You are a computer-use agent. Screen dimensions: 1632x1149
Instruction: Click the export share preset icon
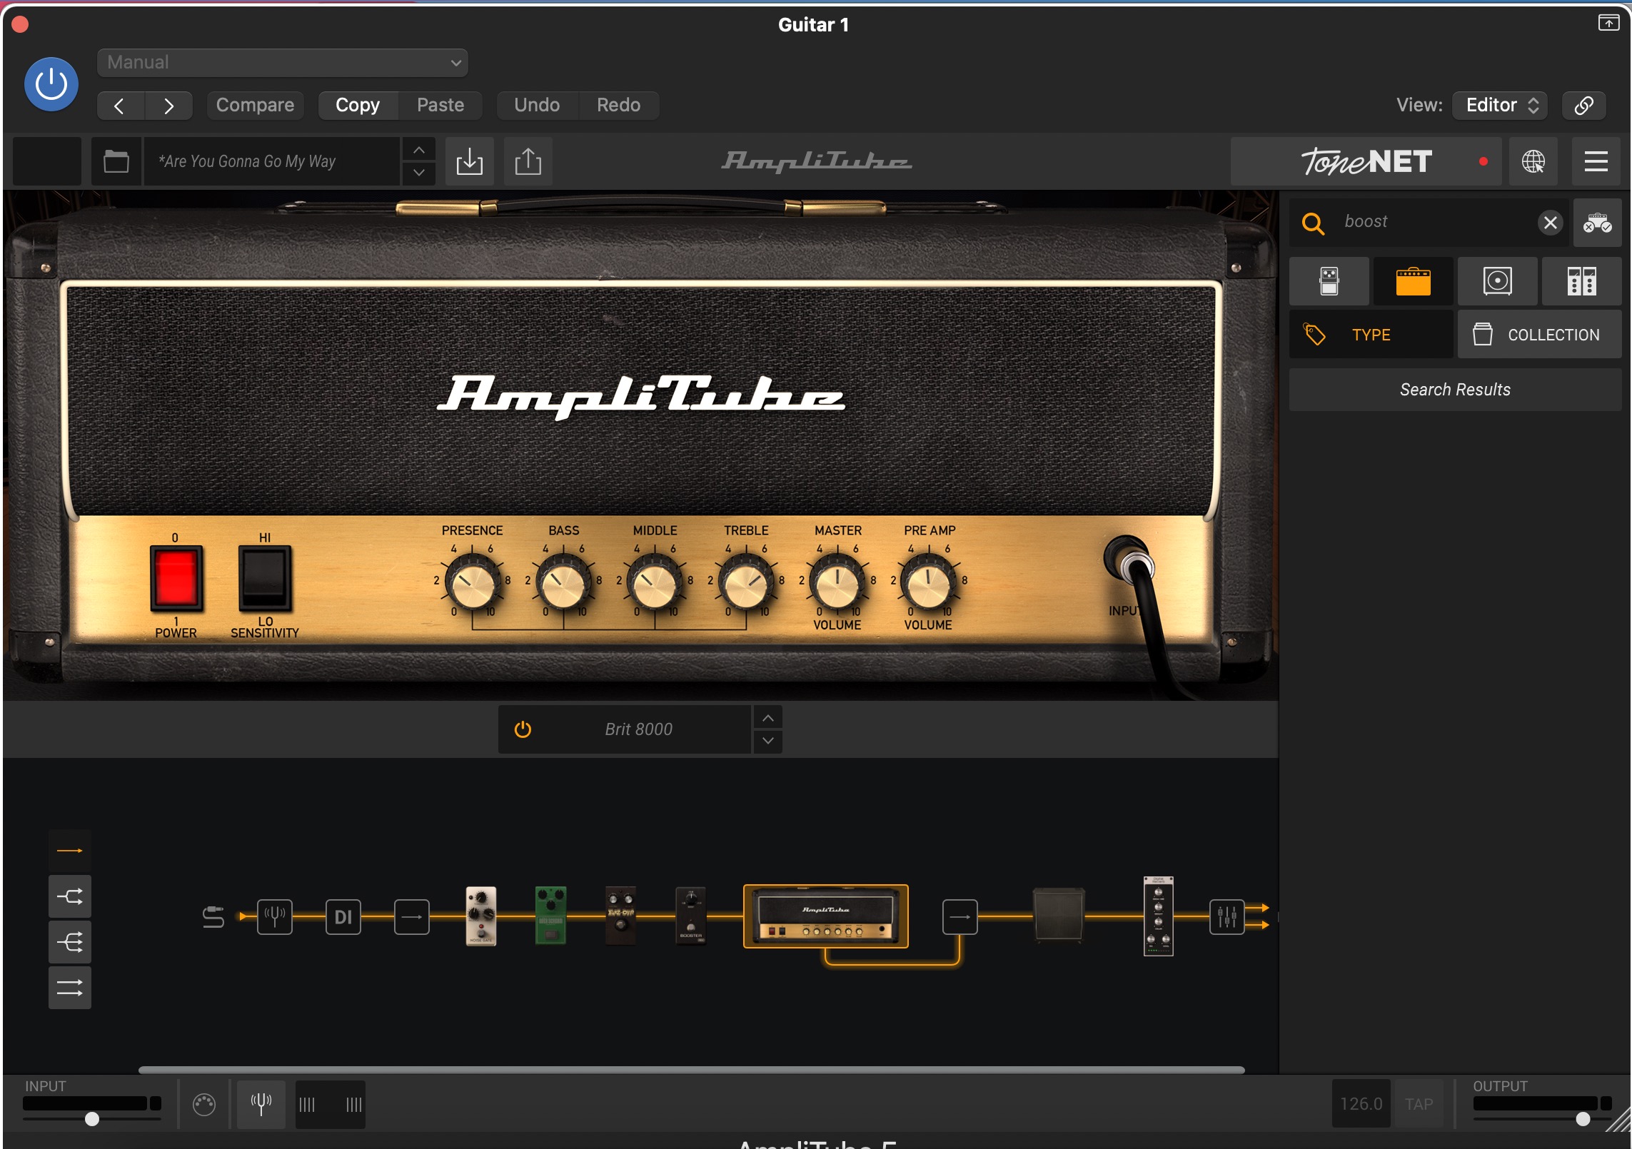(x=528, y=161)
